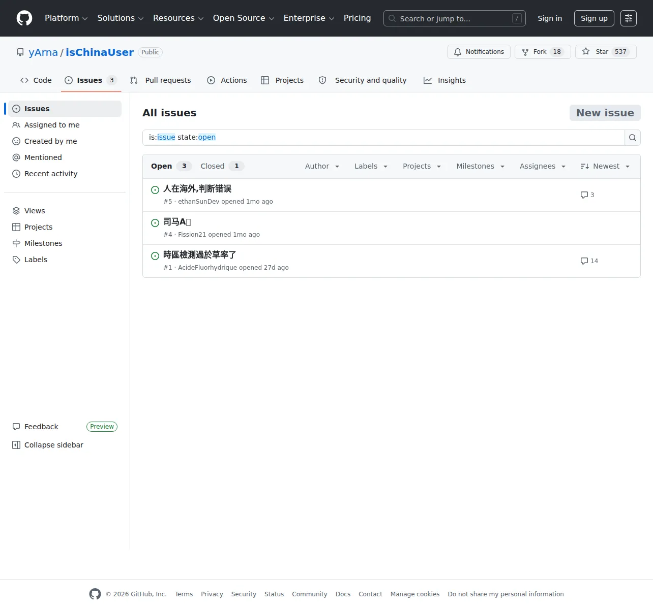Switch to the Code tab
The width and height of the screenshot is (653, 609).
point(36,80)
